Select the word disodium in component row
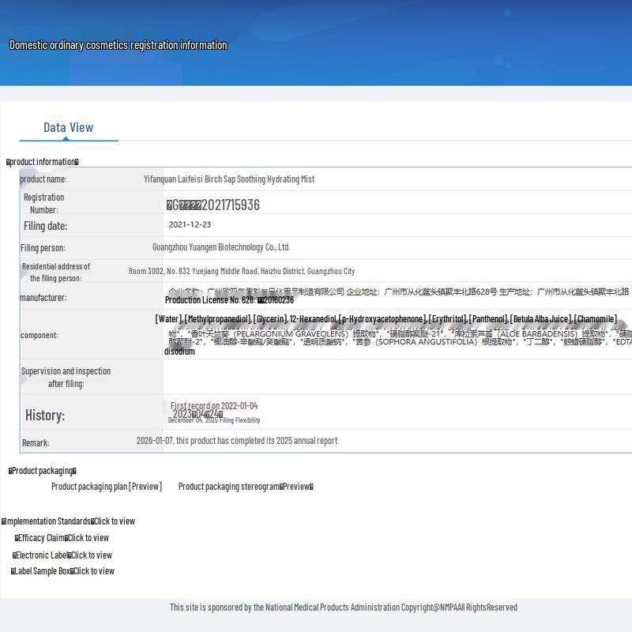Viewport: 632px width, 632px height. tap(179, 352)
